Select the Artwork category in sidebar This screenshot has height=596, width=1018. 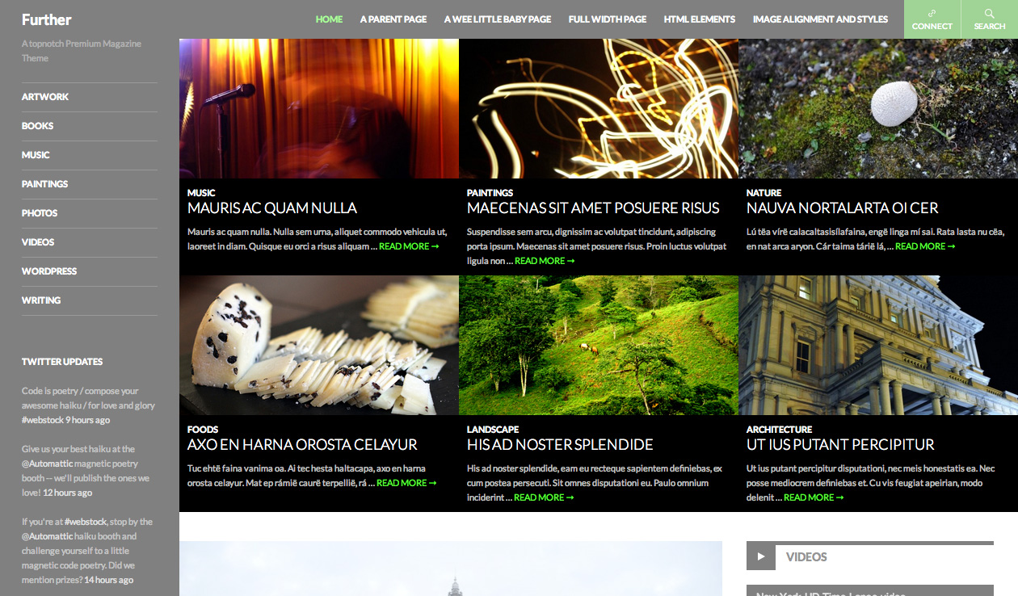click(x=45, y=97)
